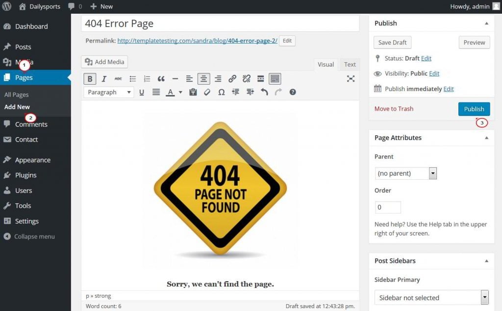Click the blue Publish button
Screen dimensions: 502x311
coord(474,109)
